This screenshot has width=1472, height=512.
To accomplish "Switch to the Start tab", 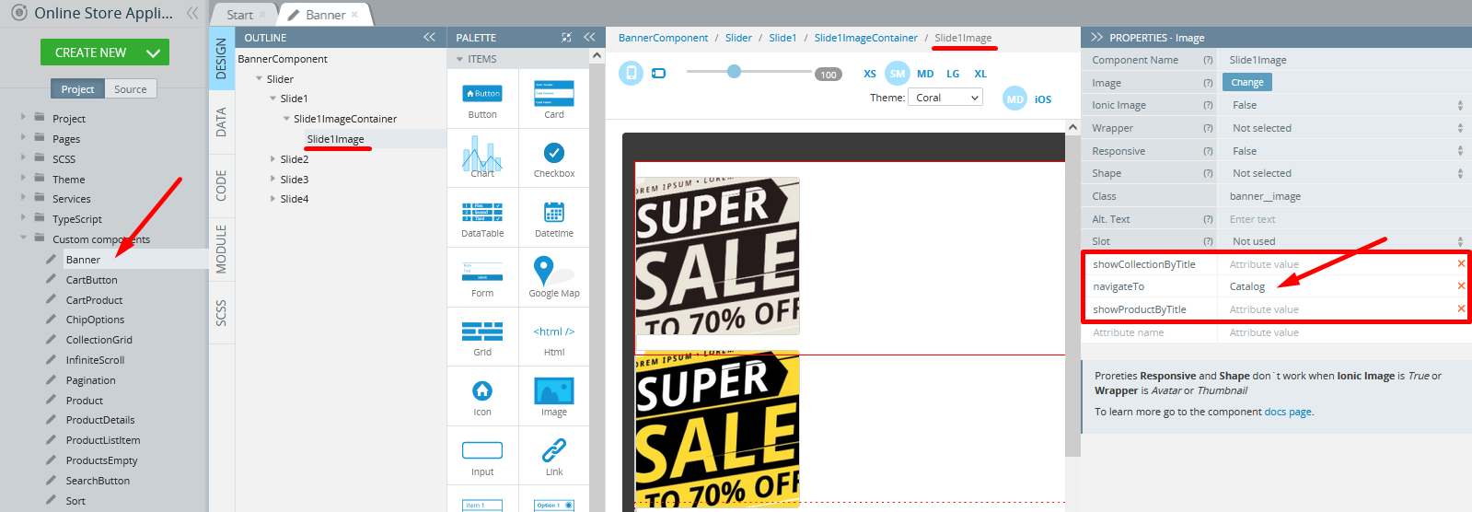I will coord(239,15).
